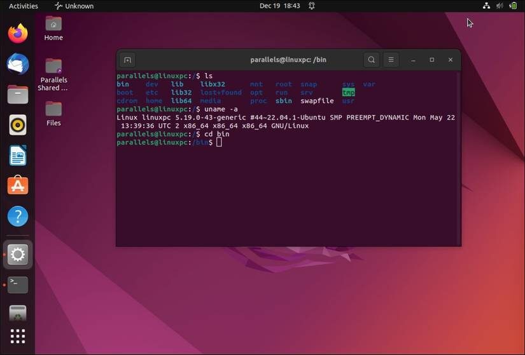Open the terminal hamburger menu
This screenshot has height=355, width=525.
pyautogui.click(x=391, y=60)
